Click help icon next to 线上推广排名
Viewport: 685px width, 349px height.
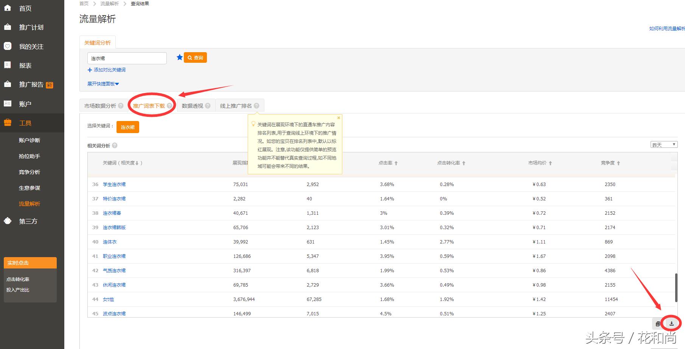click(256, 106)
